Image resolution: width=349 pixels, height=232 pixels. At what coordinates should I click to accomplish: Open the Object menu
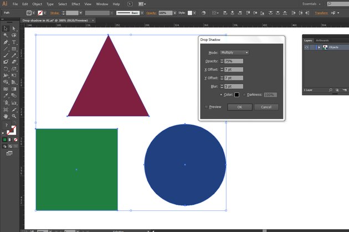coord(37,4)
